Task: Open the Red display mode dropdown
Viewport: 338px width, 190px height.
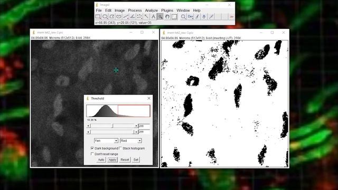Action: (130, 141)
